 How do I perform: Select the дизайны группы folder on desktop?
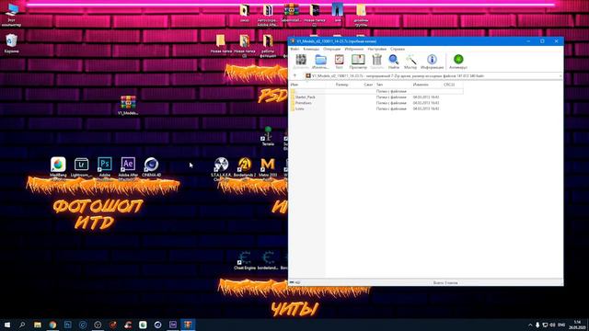point(361,16)
